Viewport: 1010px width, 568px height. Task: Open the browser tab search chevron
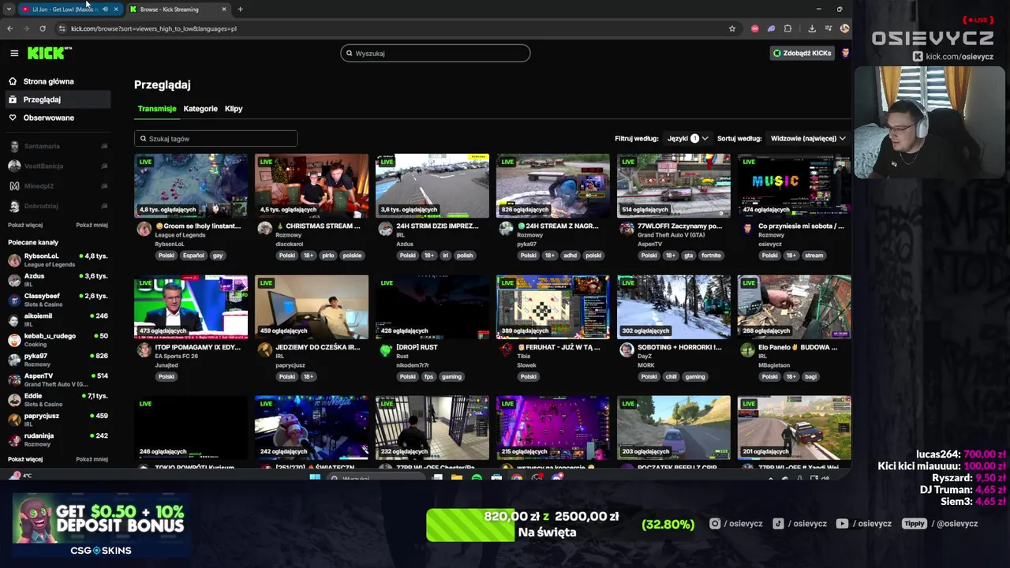click(8, 9)
